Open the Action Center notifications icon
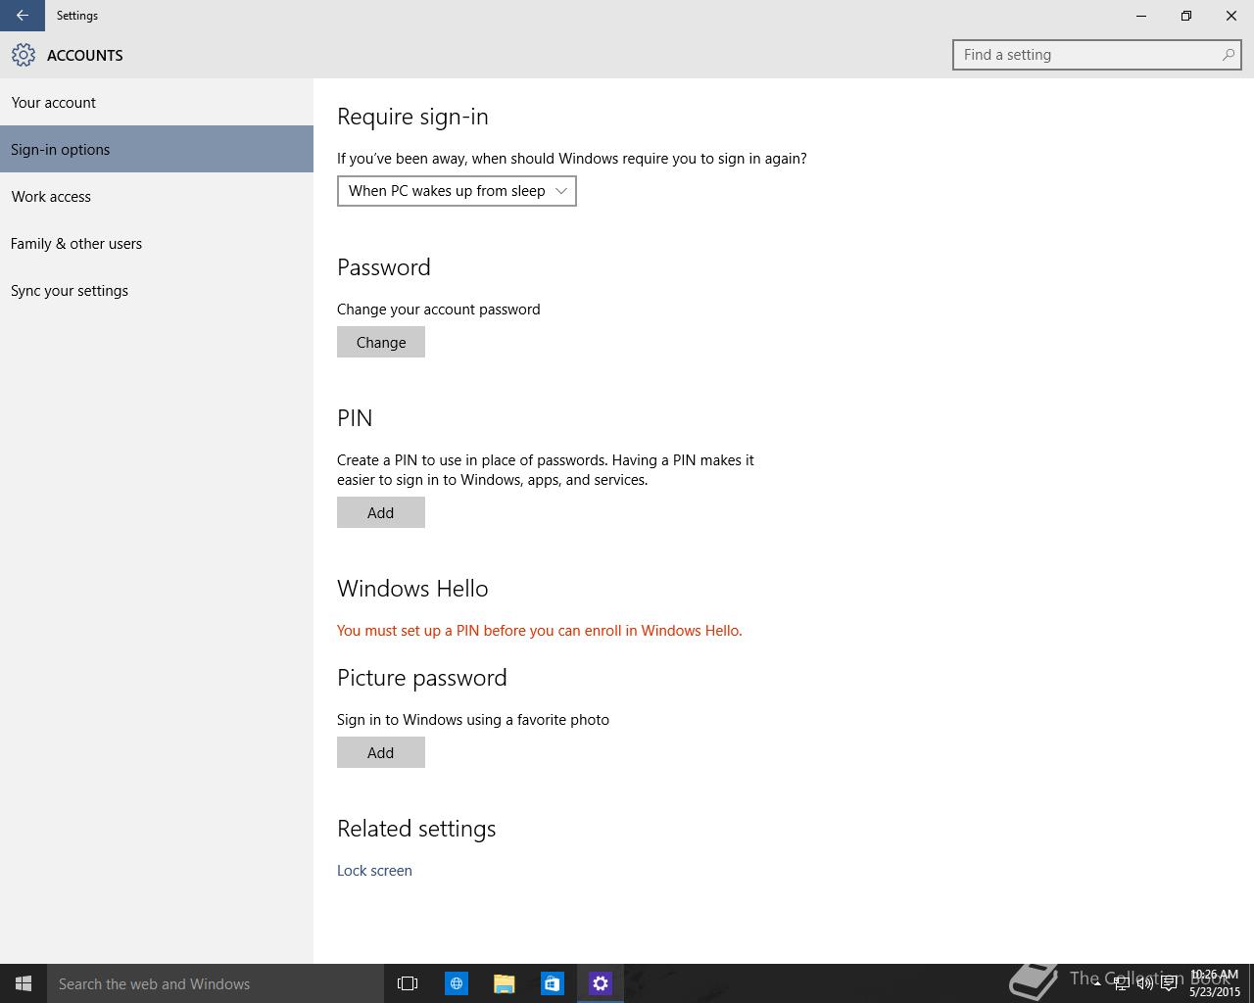 pyautogui.click(x=1169, y=984)
